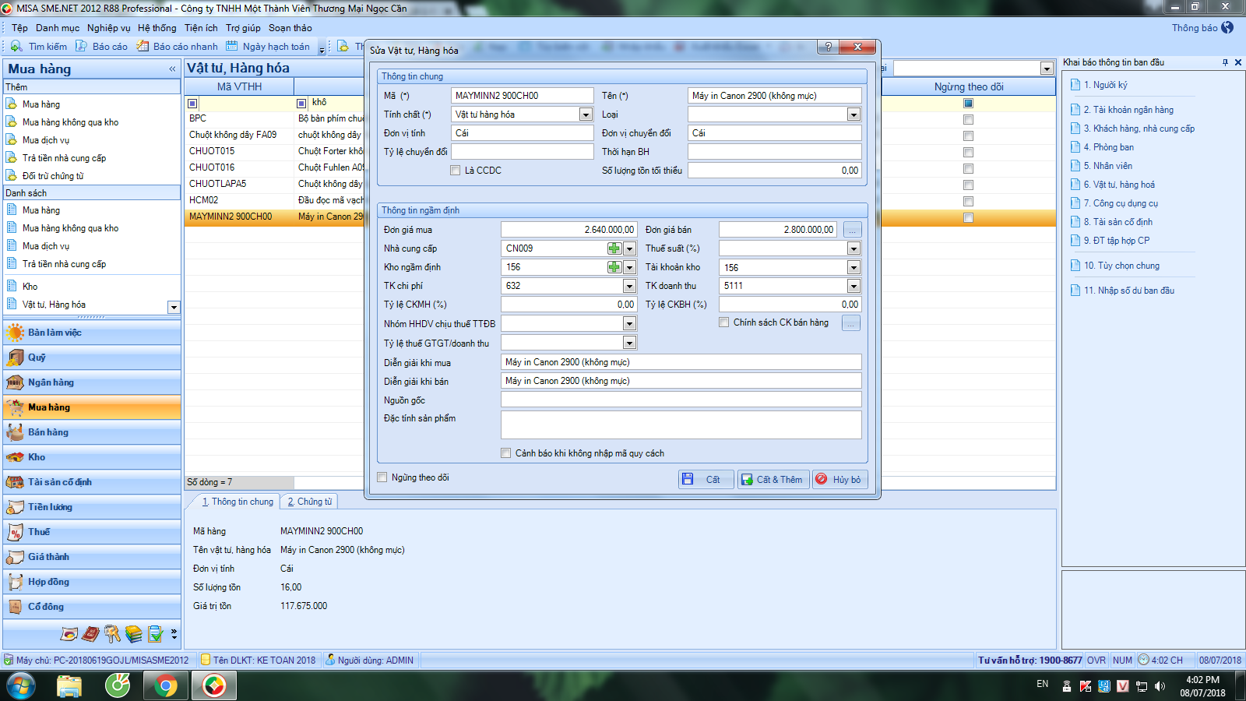Open the Tài sản cố định module

point(92,482)
